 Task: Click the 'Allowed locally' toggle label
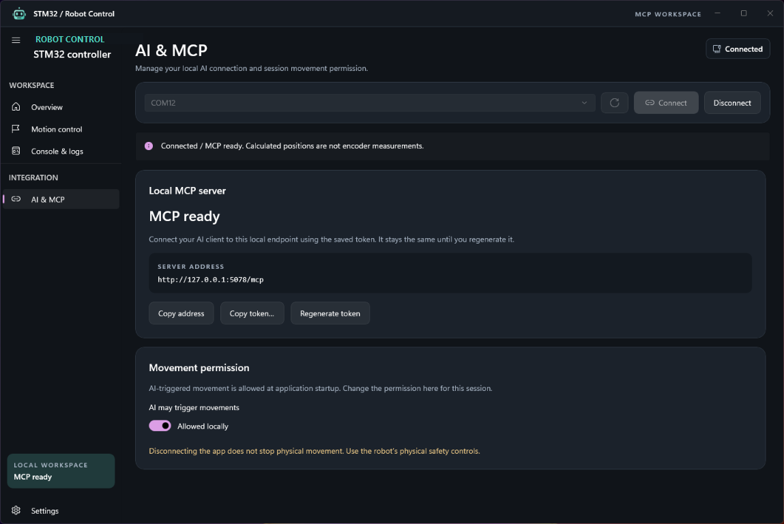pyautogui.click(x=203, y=426)
